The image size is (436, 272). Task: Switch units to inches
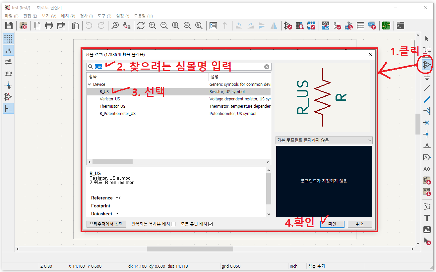tap(9, 50)
